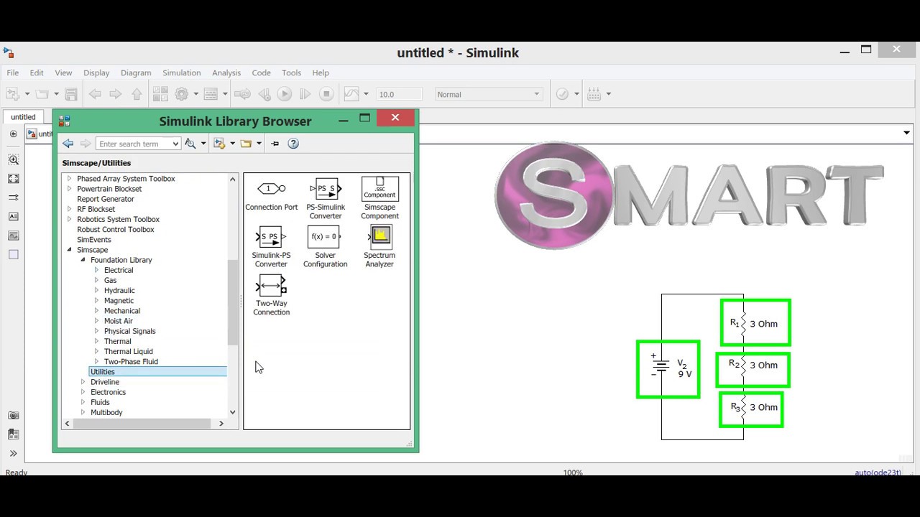Pin the Library Browser stay-on-top
920x517 pixels.
(275, 144)
